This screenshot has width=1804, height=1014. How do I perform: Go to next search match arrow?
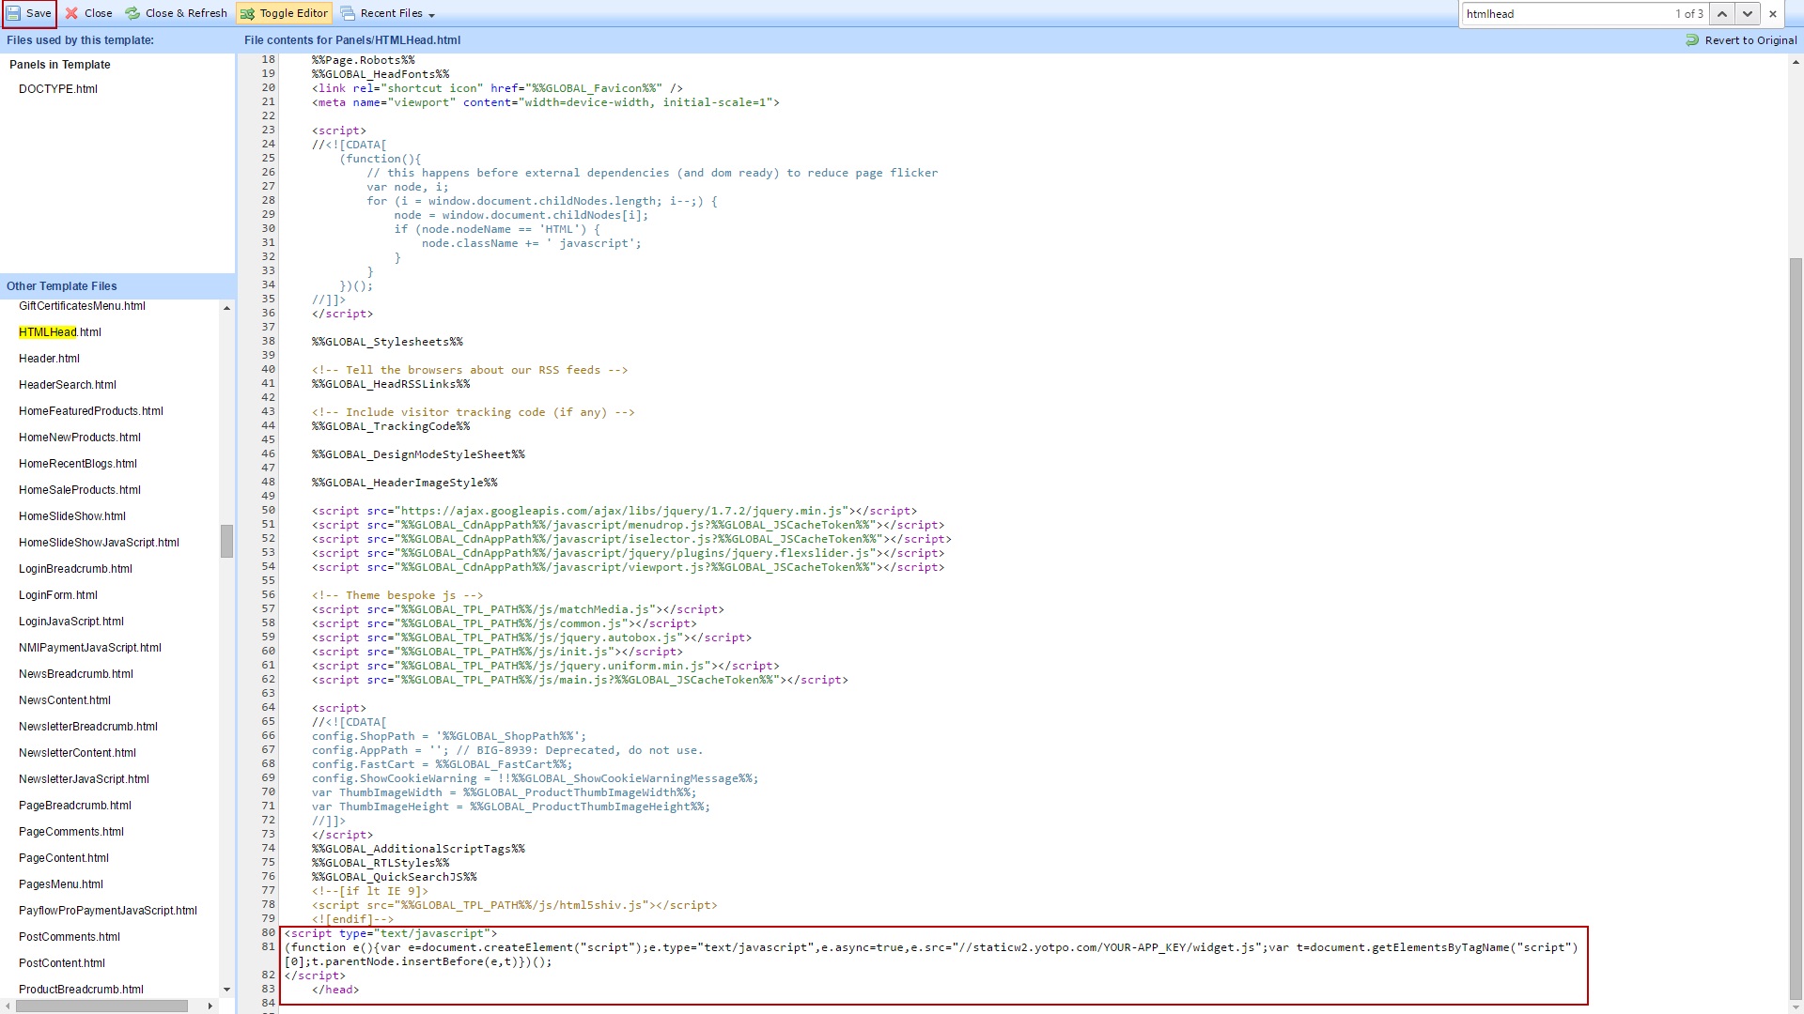1747,14
